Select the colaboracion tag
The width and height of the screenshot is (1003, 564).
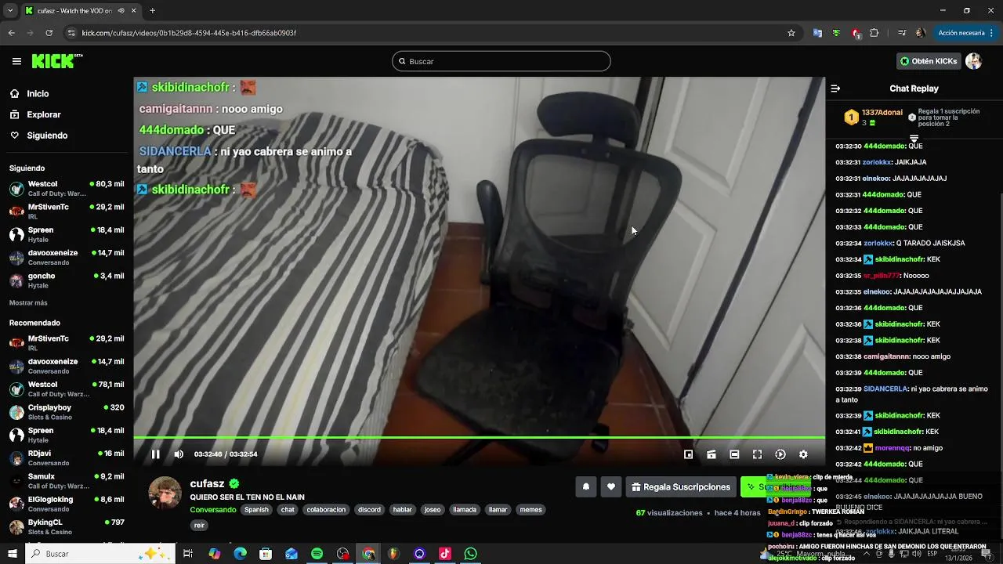coord(326,510)
